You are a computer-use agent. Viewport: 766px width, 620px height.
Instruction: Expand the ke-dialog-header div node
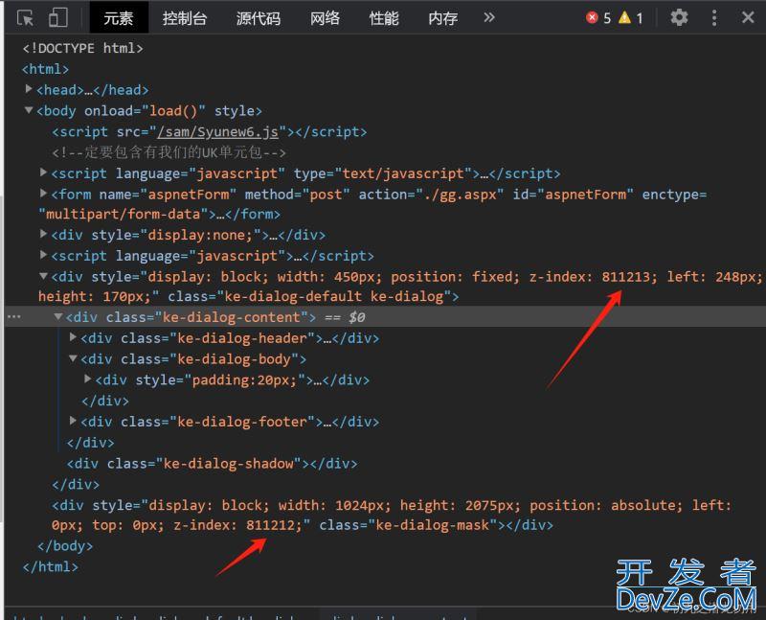click(73, 337)
